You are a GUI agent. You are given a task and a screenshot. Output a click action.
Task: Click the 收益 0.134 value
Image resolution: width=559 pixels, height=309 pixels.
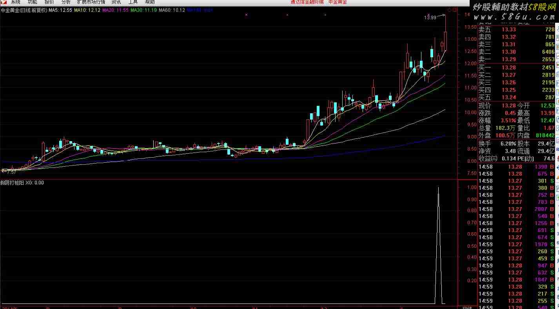click(508, 158)
